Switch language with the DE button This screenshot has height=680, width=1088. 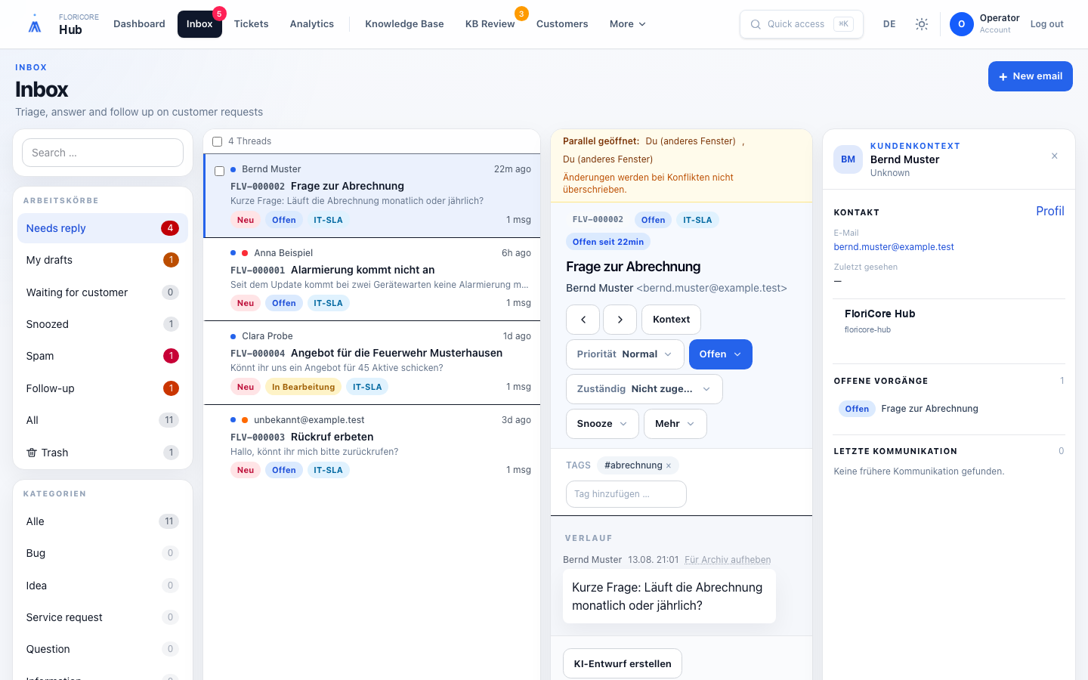point(889,24)
